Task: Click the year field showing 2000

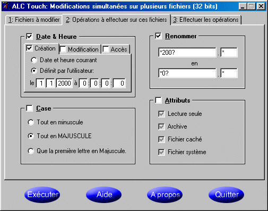Action: (x=64, y=83)
